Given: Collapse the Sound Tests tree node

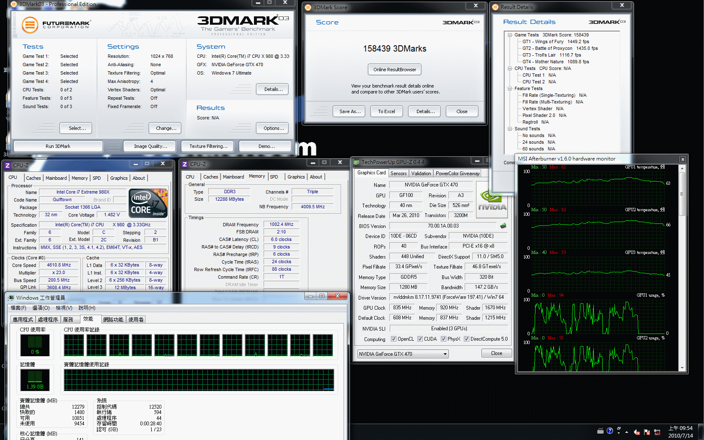Looking at the screenshot, I should click(510, 129).
